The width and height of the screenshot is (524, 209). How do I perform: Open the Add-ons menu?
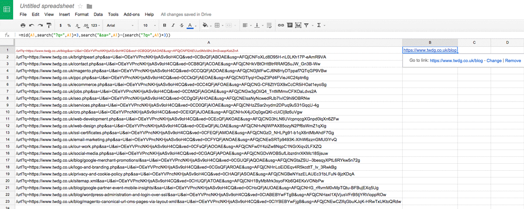[x=131, y=14]
